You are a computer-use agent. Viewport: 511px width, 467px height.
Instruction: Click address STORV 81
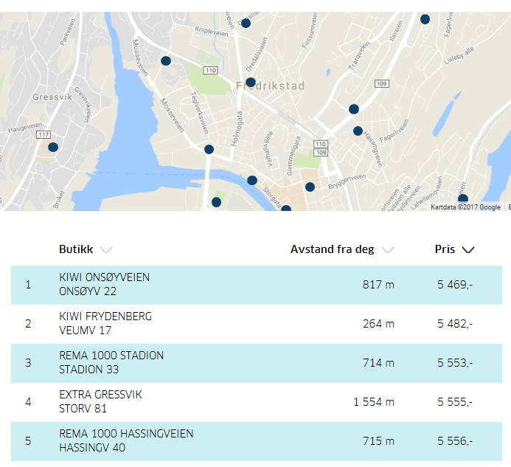(x=83, y=409)
